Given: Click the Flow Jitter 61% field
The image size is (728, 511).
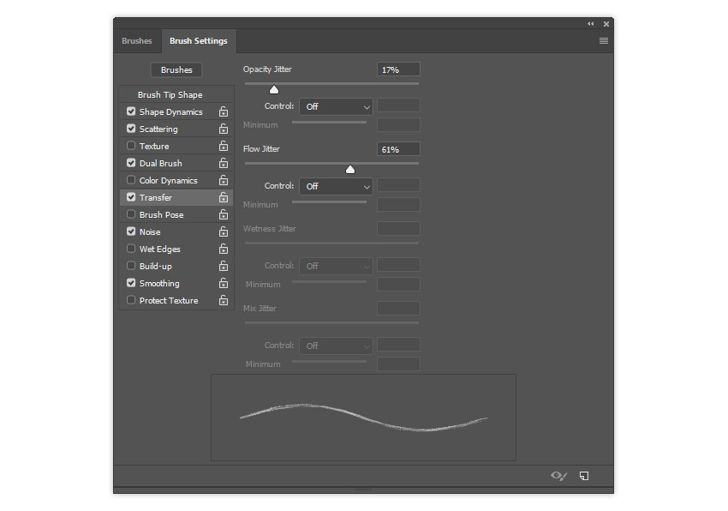Looking at the screenshot, I should (x=398, y=149).
